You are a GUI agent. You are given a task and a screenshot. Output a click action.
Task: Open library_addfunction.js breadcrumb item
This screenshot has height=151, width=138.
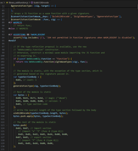[18, 3]
